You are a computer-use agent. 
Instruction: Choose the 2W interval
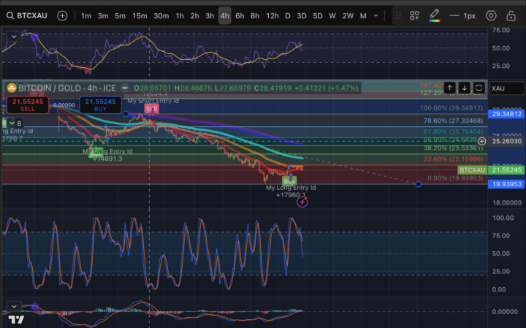tap(348, 16)
